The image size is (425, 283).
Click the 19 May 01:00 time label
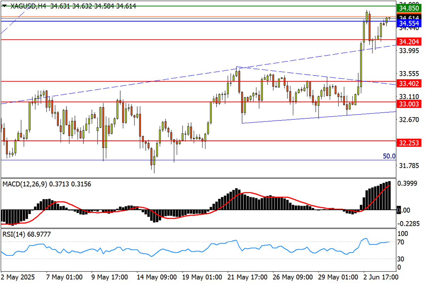tap(203, 277)
